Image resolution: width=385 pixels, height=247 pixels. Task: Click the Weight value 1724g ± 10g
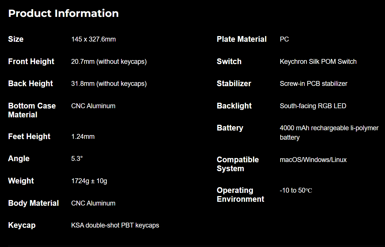(89, 181)
